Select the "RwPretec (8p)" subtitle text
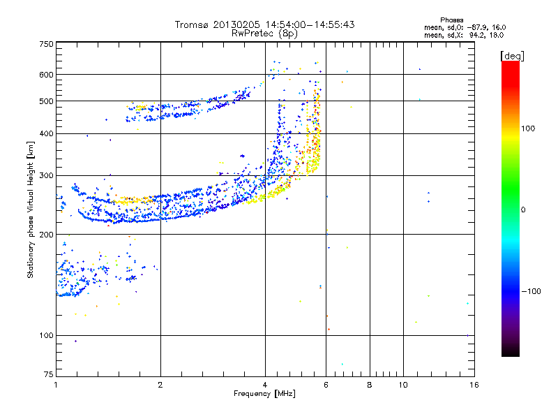Screen dimensions: 558x419 264,34
